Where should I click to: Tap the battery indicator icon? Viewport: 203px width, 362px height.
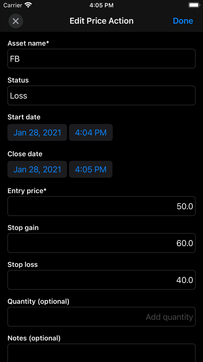(194, 5)
